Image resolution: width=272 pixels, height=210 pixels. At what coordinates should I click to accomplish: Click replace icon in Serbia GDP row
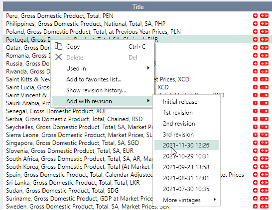tap(264, 119)
